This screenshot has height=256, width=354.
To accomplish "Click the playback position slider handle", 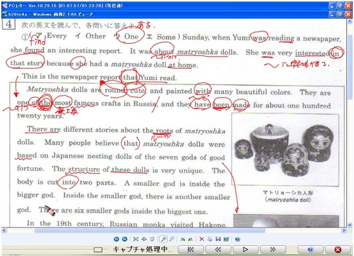I will click(x=98, y=250).
